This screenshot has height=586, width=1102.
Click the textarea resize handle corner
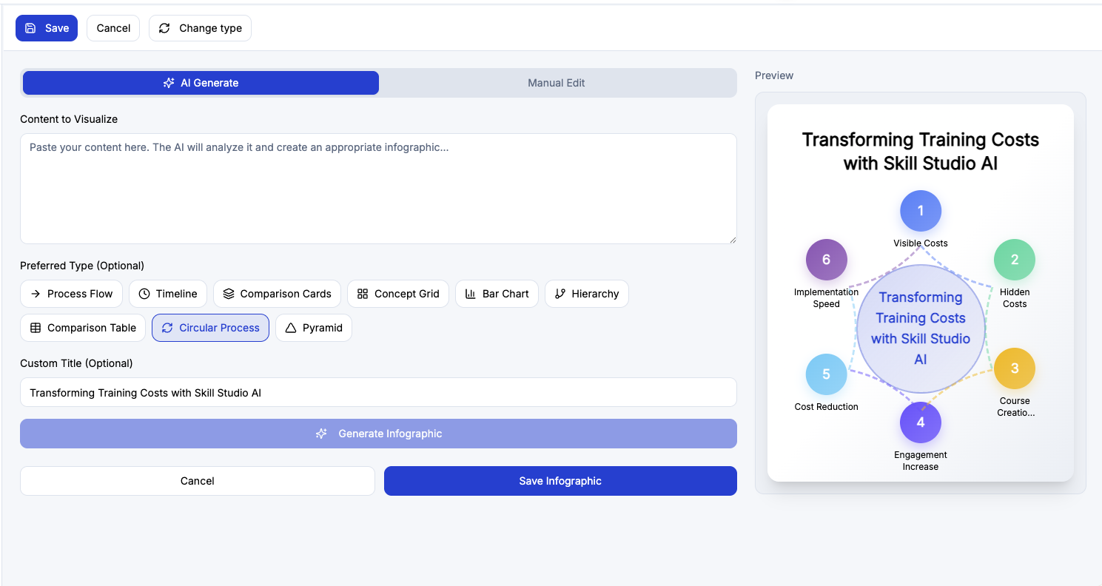(x=732, y=239)
